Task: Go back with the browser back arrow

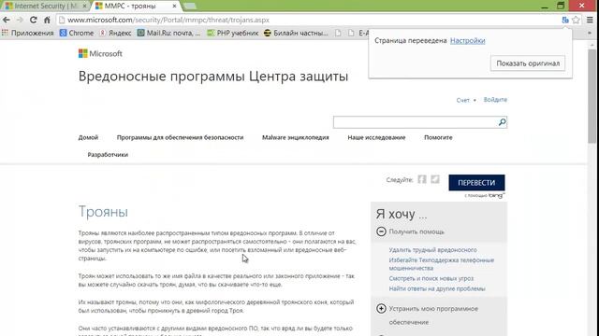Action: pos(7,20)
